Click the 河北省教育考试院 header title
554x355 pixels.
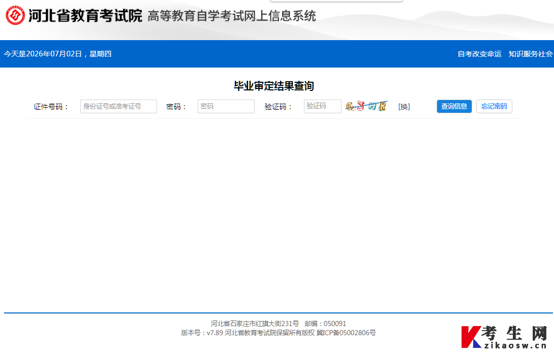coord(85,16)
